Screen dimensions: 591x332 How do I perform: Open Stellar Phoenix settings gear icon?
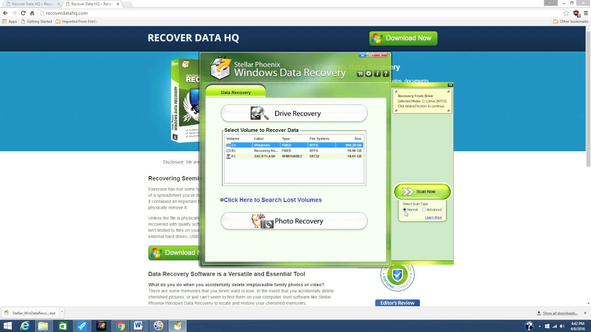coord(368,74)
